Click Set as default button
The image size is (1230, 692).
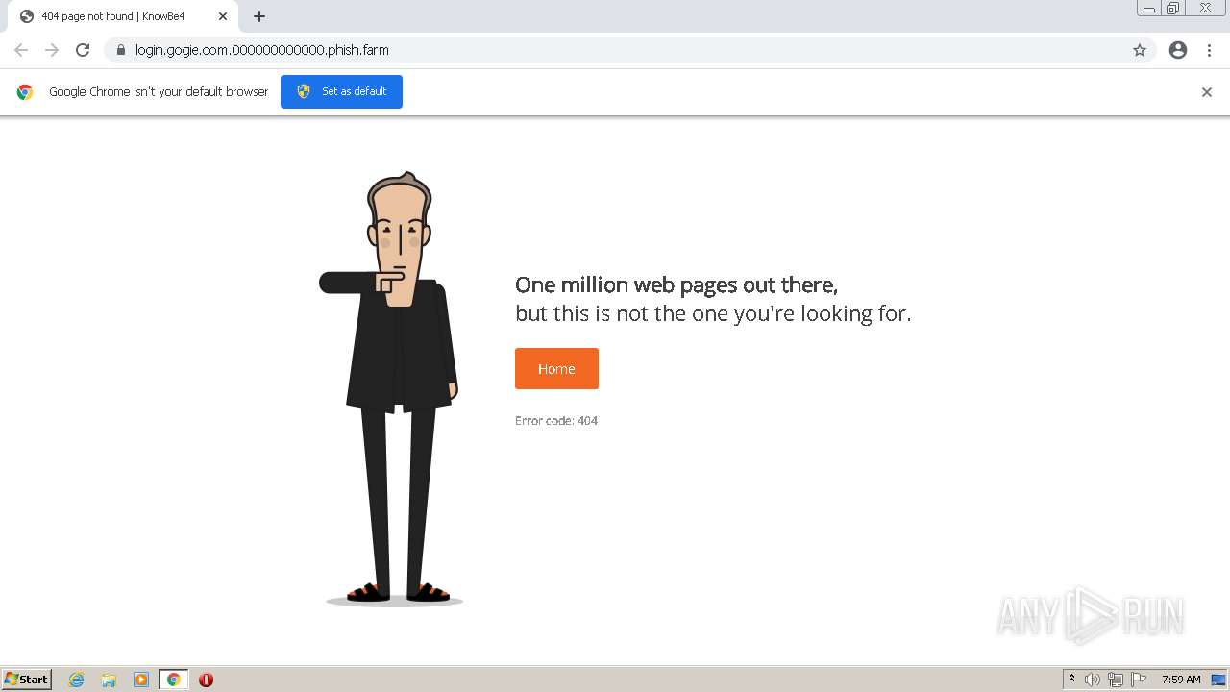point(341,91)
